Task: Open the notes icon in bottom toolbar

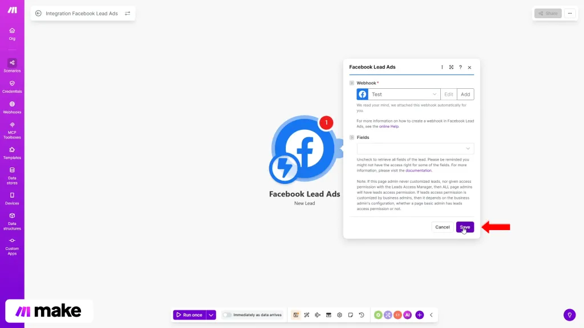Action: [351, 315]
